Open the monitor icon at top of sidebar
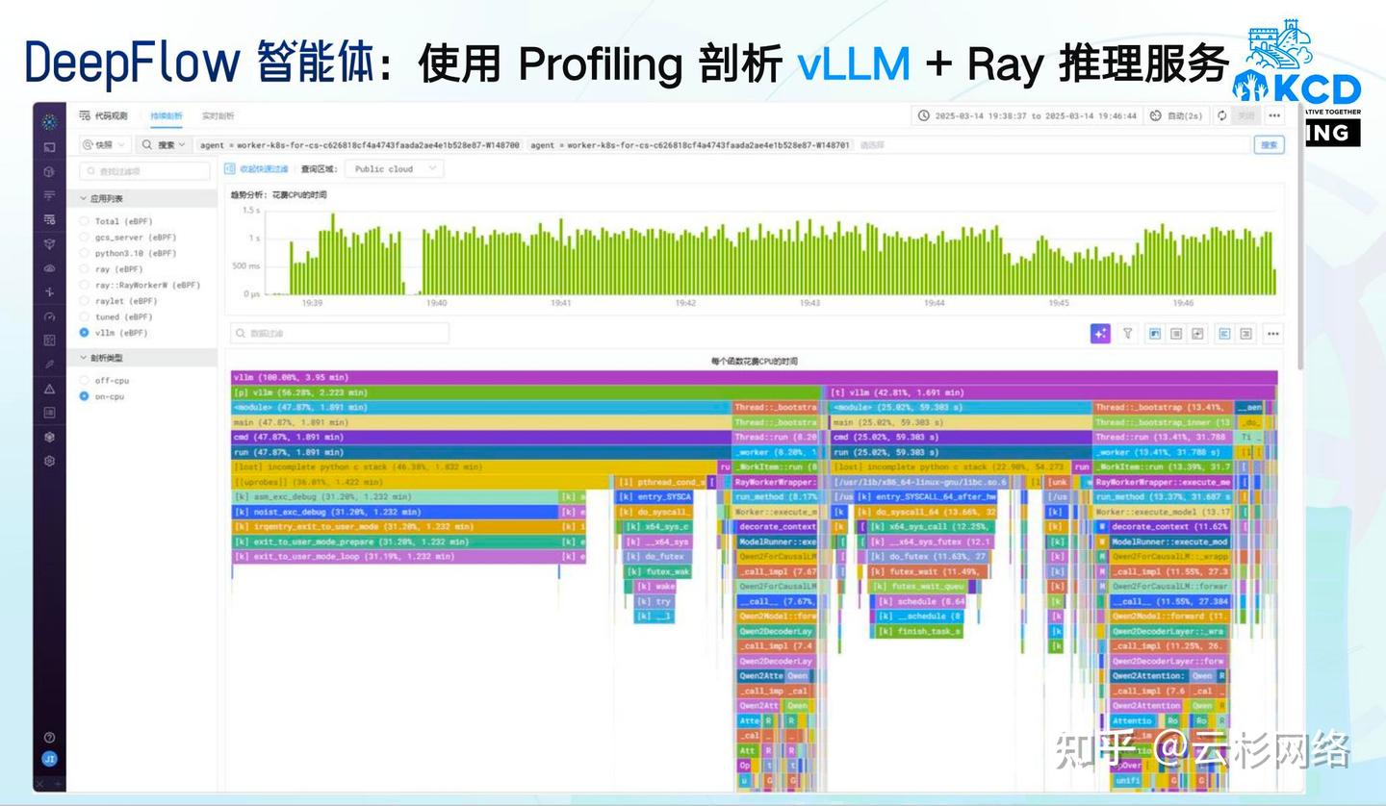1386x806 pixels. [x=49, y=147]
